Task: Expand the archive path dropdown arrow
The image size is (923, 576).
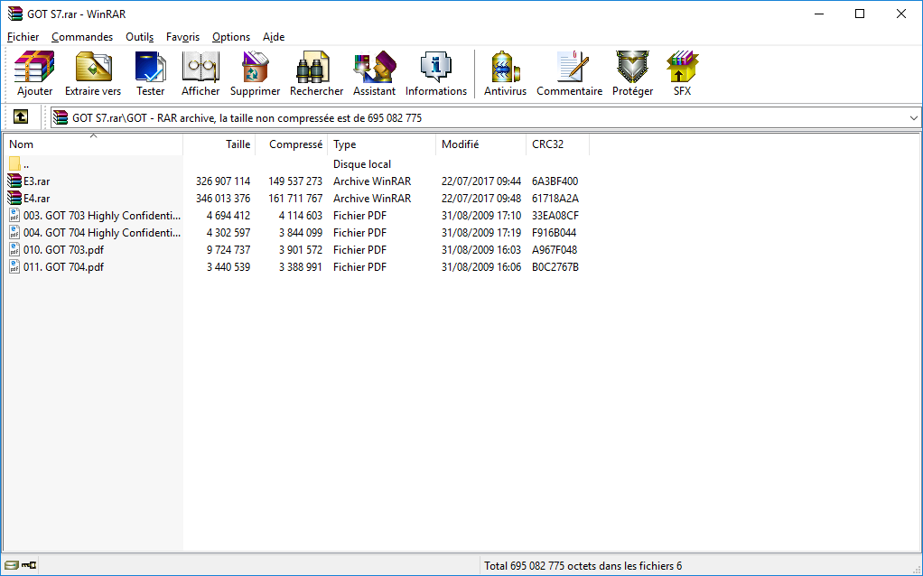Action: pos(913,117)
